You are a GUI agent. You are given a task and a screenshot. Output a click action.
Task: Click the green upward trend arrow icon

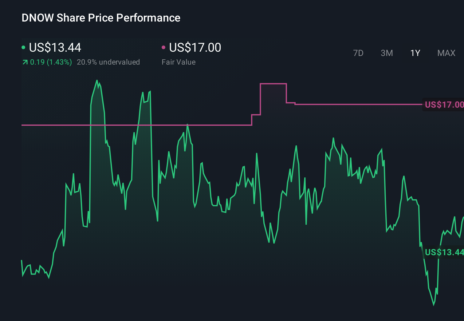25,62
